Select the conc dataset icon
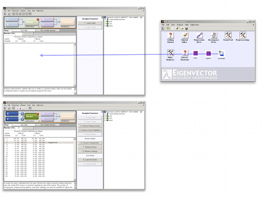 (x=195, y=53)
